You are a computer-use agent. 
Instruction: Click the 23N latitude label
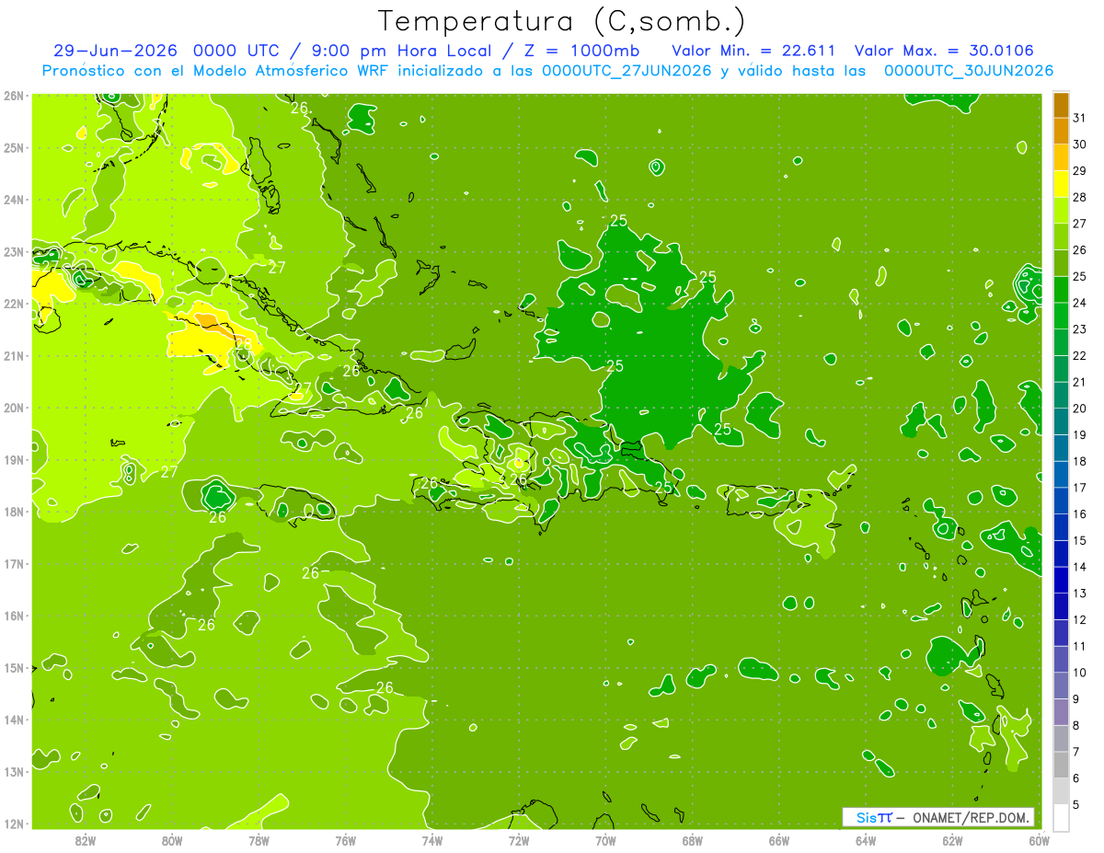coord(14,251)
